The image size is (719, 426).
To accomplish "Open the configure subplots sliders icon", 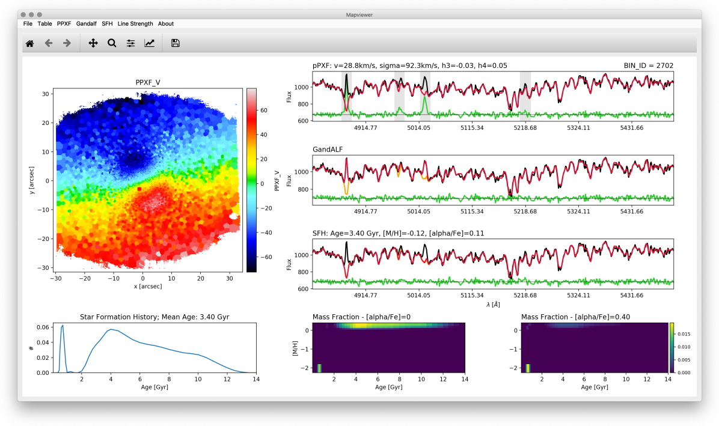I will coord(130,43).
